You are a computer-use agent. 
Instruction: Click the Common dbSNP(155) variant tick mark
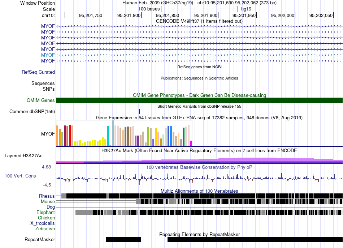tap(140, 111)
